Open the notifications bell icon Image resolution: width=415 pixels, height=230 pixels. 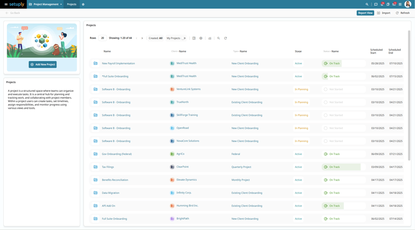pos(382,4)
